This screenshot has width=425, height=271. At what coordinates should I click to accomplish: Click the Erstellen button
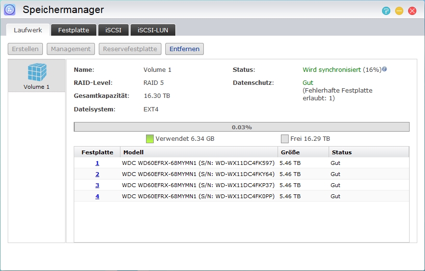point(26,49)
